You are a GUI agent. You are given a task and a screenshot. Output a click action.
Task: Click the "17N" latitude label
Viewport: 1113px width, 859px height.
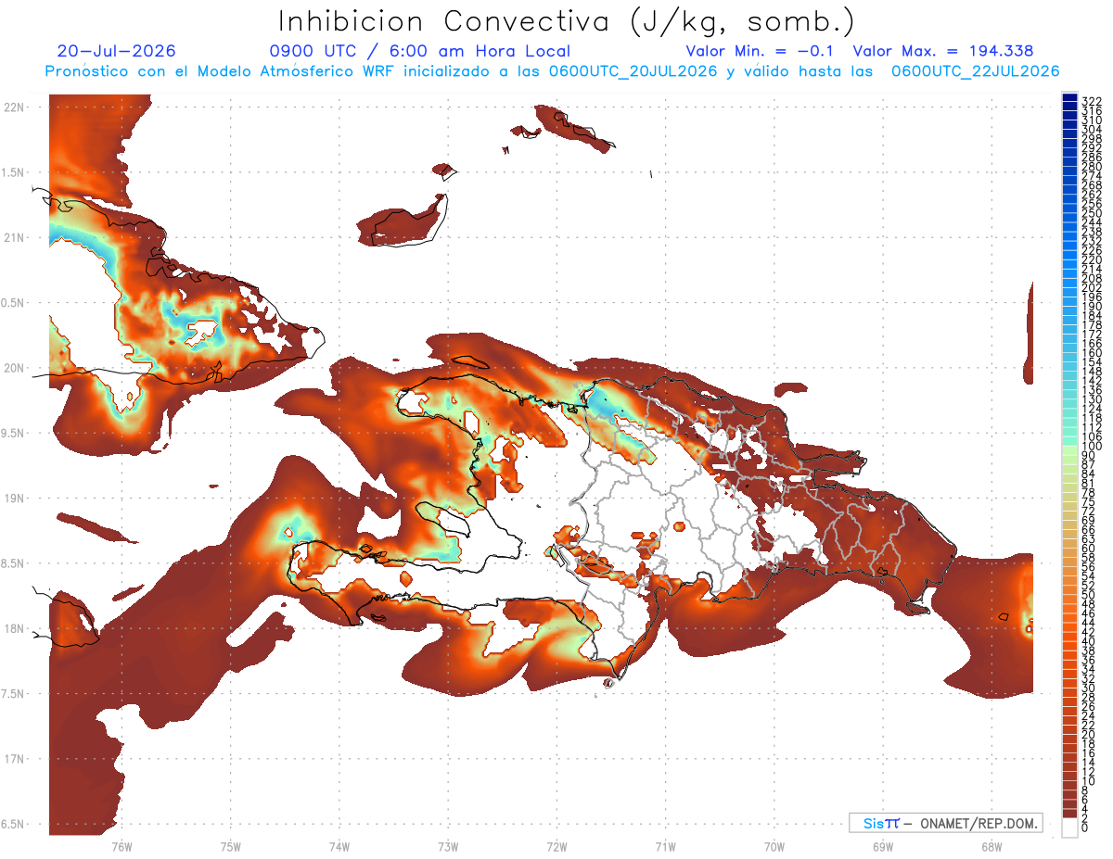click(14, 759)
